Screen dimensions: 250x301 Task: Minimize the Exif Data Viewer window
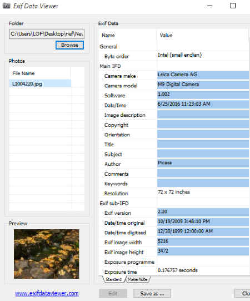tap(210, 6)
